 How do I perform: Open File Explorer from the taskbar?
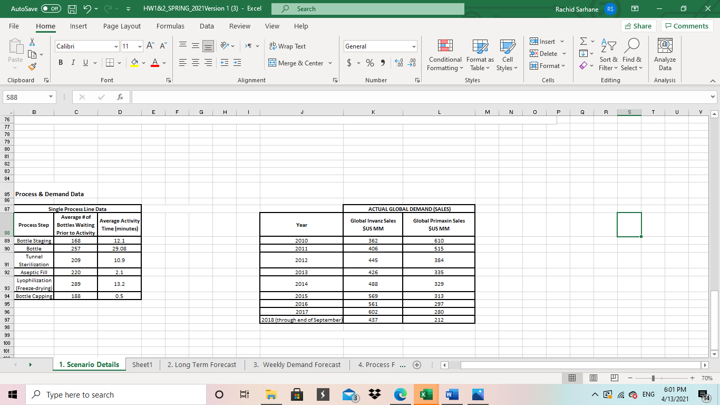pos(271,394)
